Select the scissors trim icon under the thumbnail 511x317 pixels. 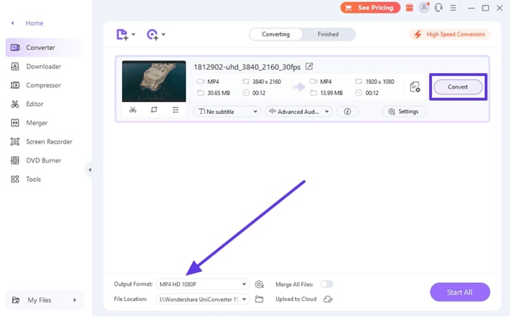tap(133, 110)
